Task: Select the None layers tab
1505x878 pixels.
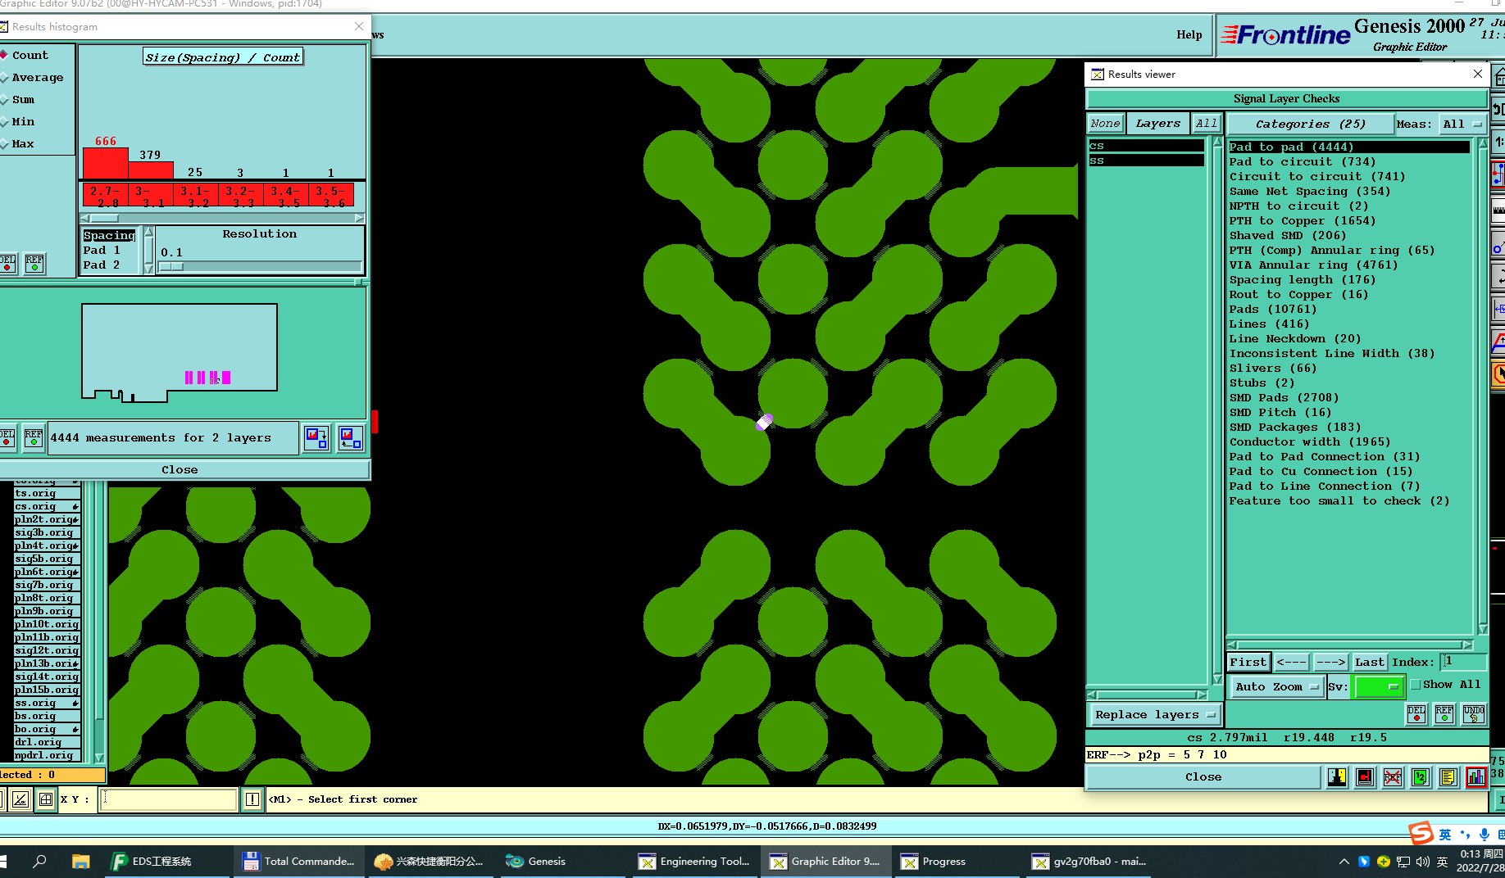Action: [1105, 124]
